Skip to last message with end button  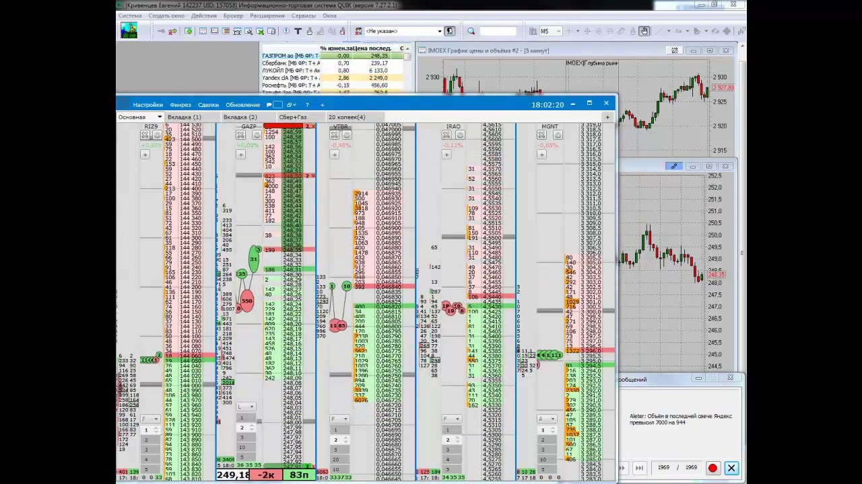(639, 468)
